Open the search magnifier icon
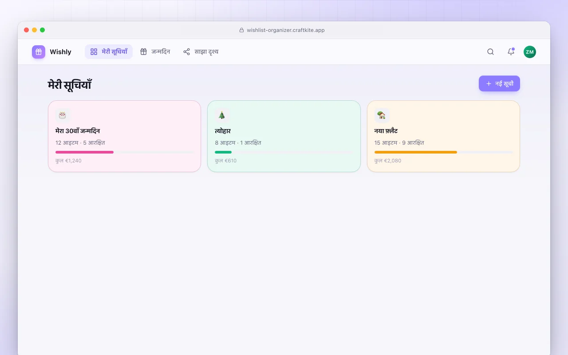Image resolution: width=568 pixels, height=355 pixels. click(x=490, y=52)
